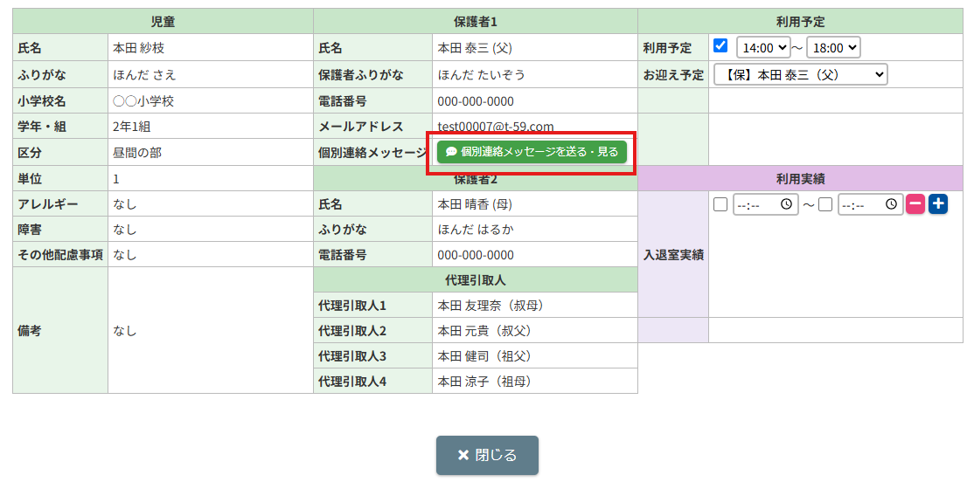Click the email address test00007@t-59.com
Screen dimensions: 974x482
point(495,127)
